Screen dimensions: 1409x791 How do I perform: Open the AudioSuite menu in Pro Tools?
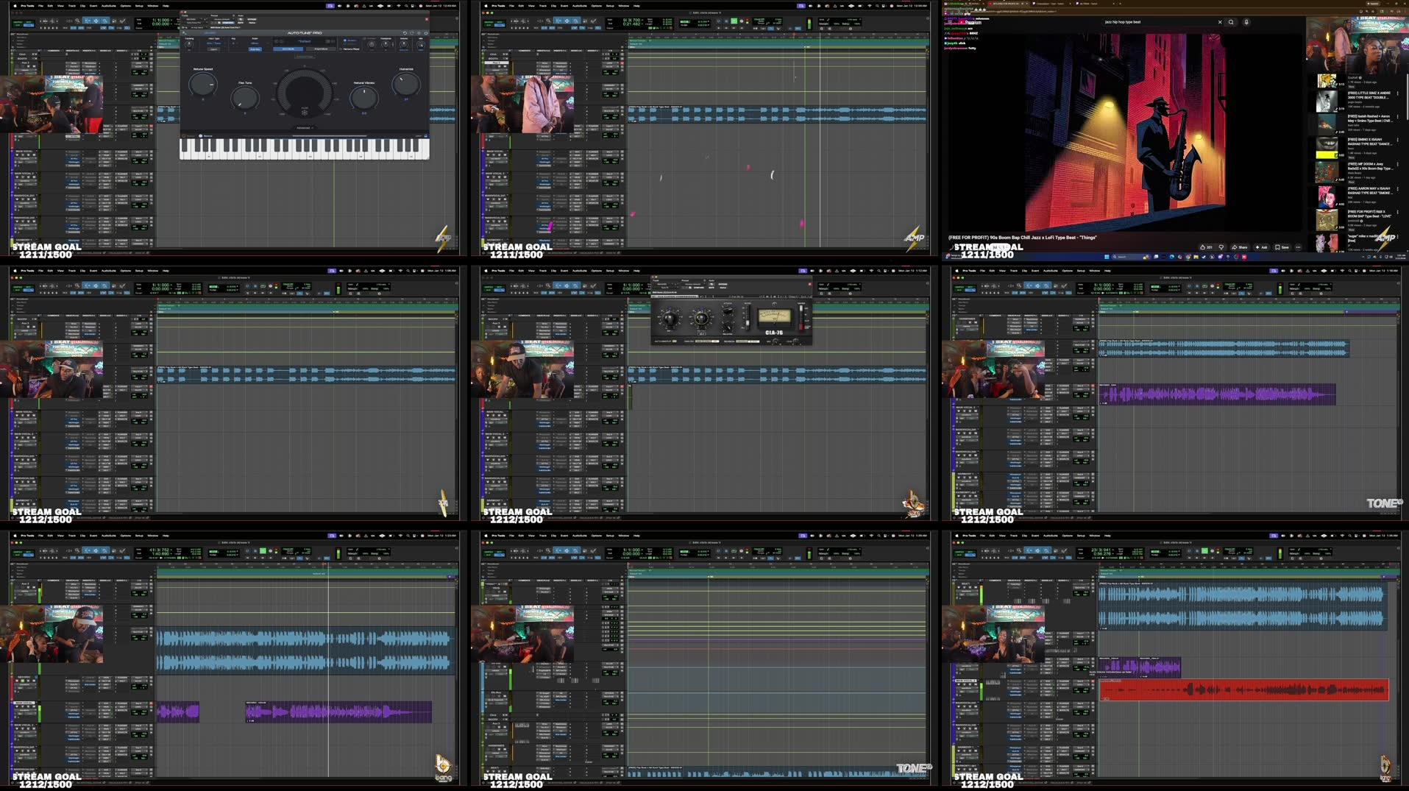[x=107, y=5]
